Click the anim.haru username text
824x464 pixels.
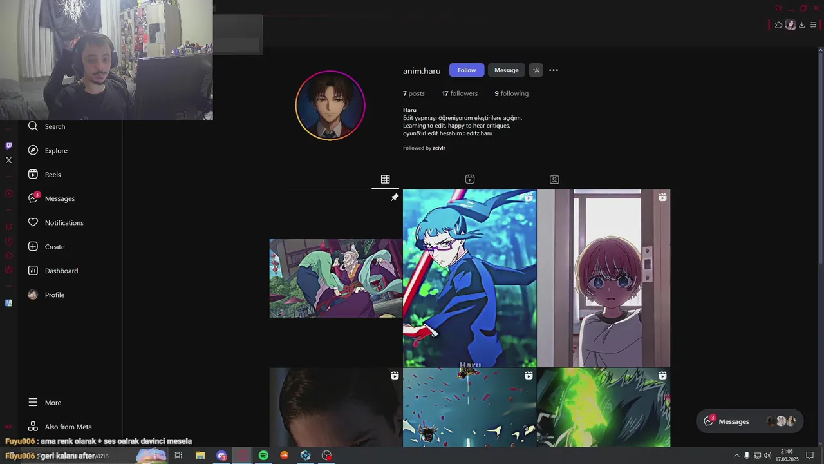click(422, 71)
